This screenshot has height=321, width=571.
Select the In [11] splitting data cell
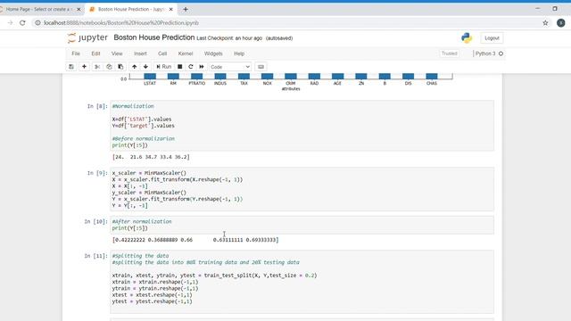coord(302,282)
